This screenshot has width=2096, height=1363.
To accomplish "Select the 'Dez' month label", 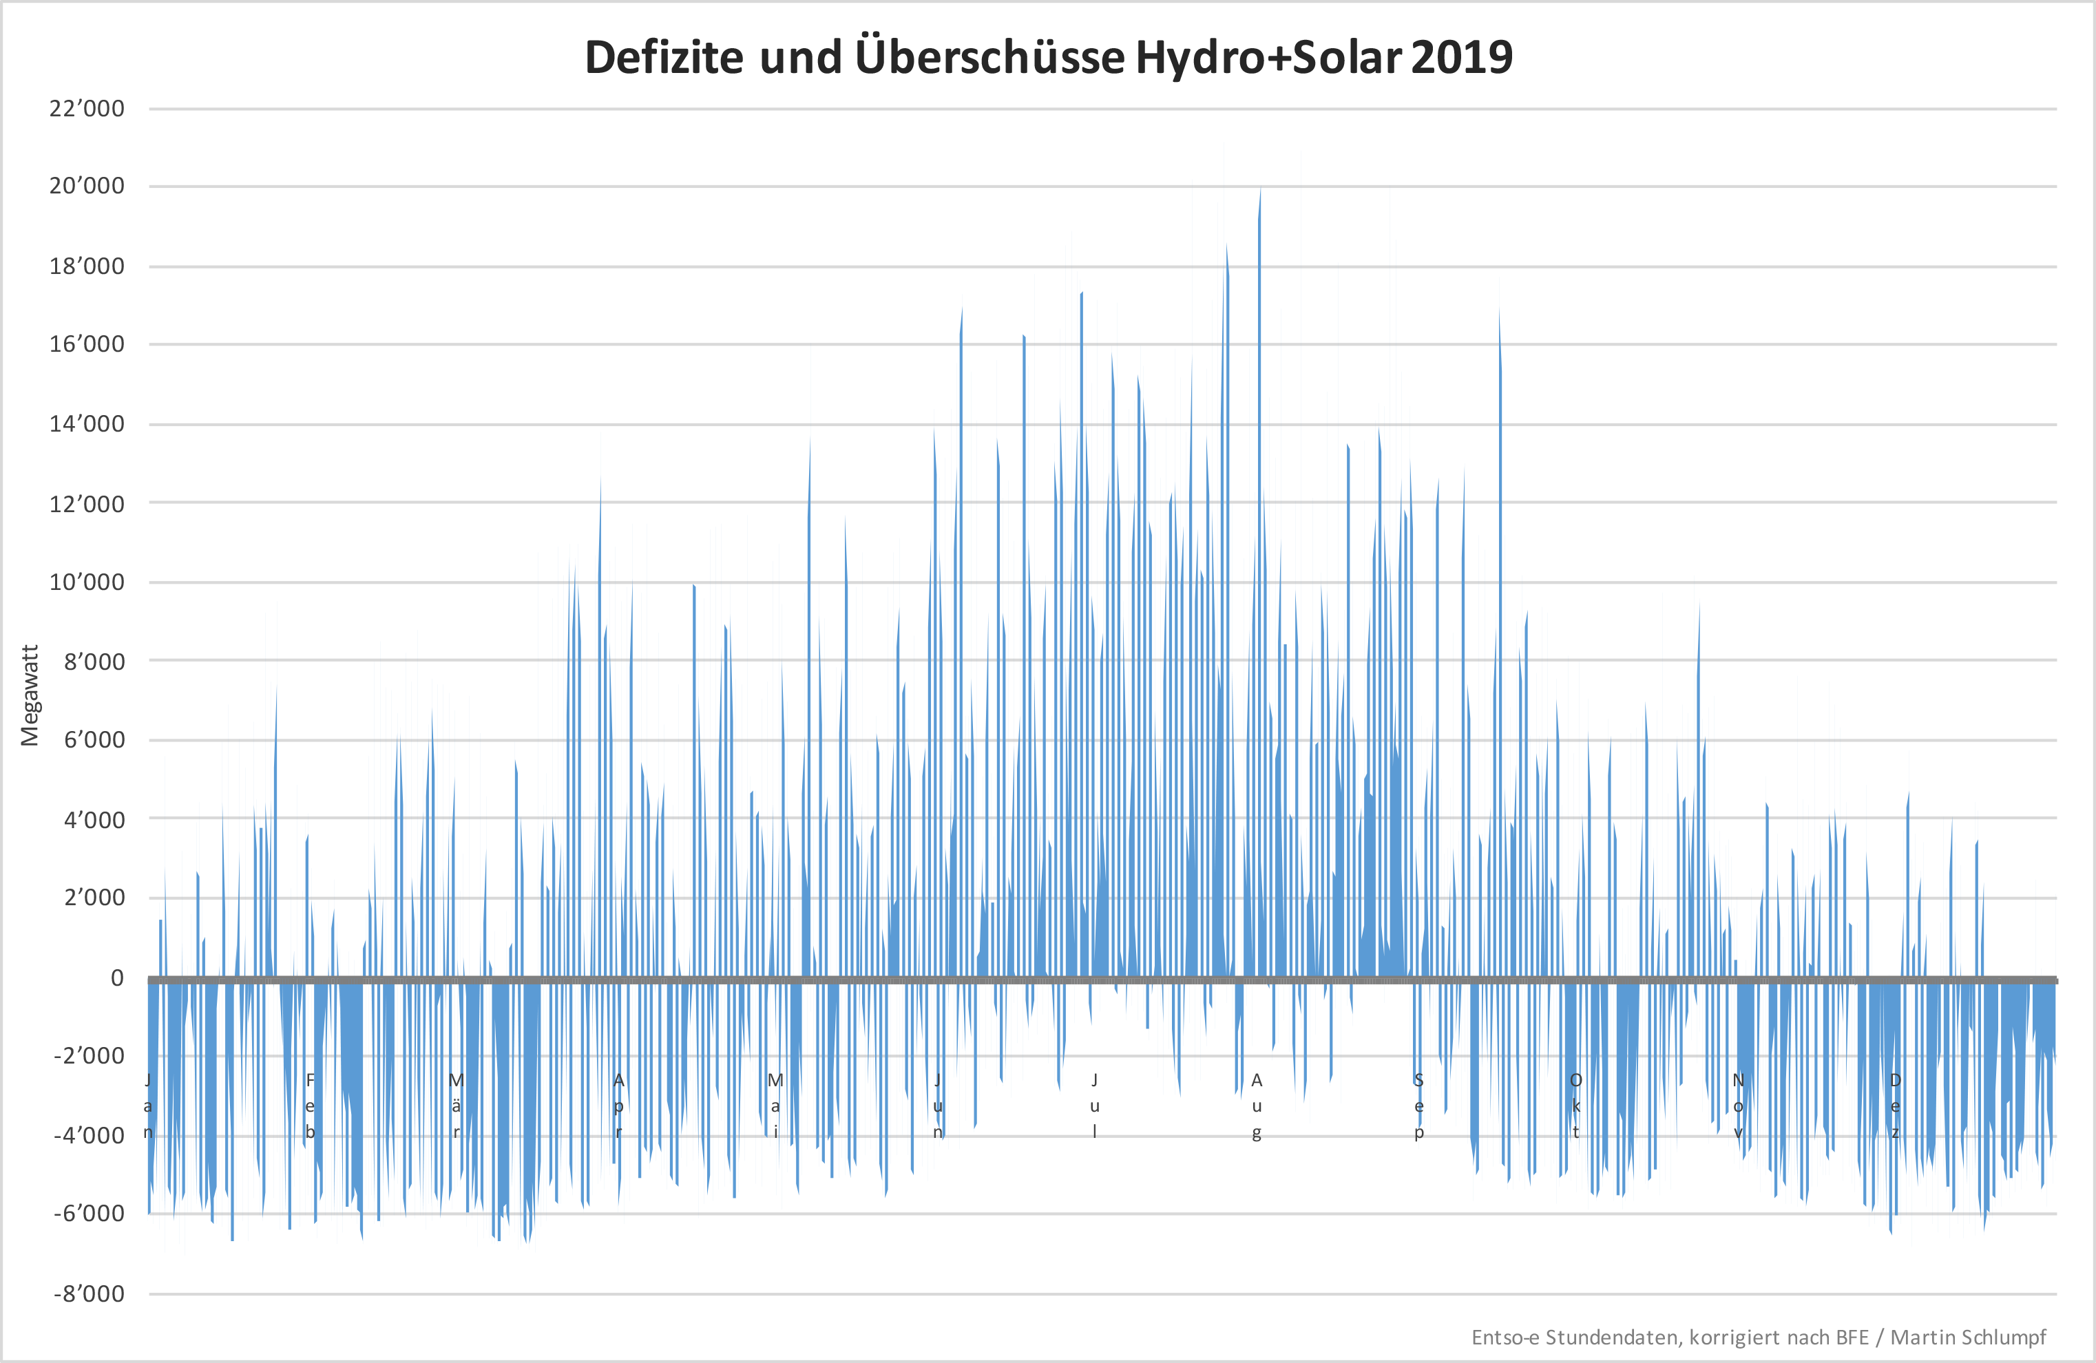I will [1895, 1106].
